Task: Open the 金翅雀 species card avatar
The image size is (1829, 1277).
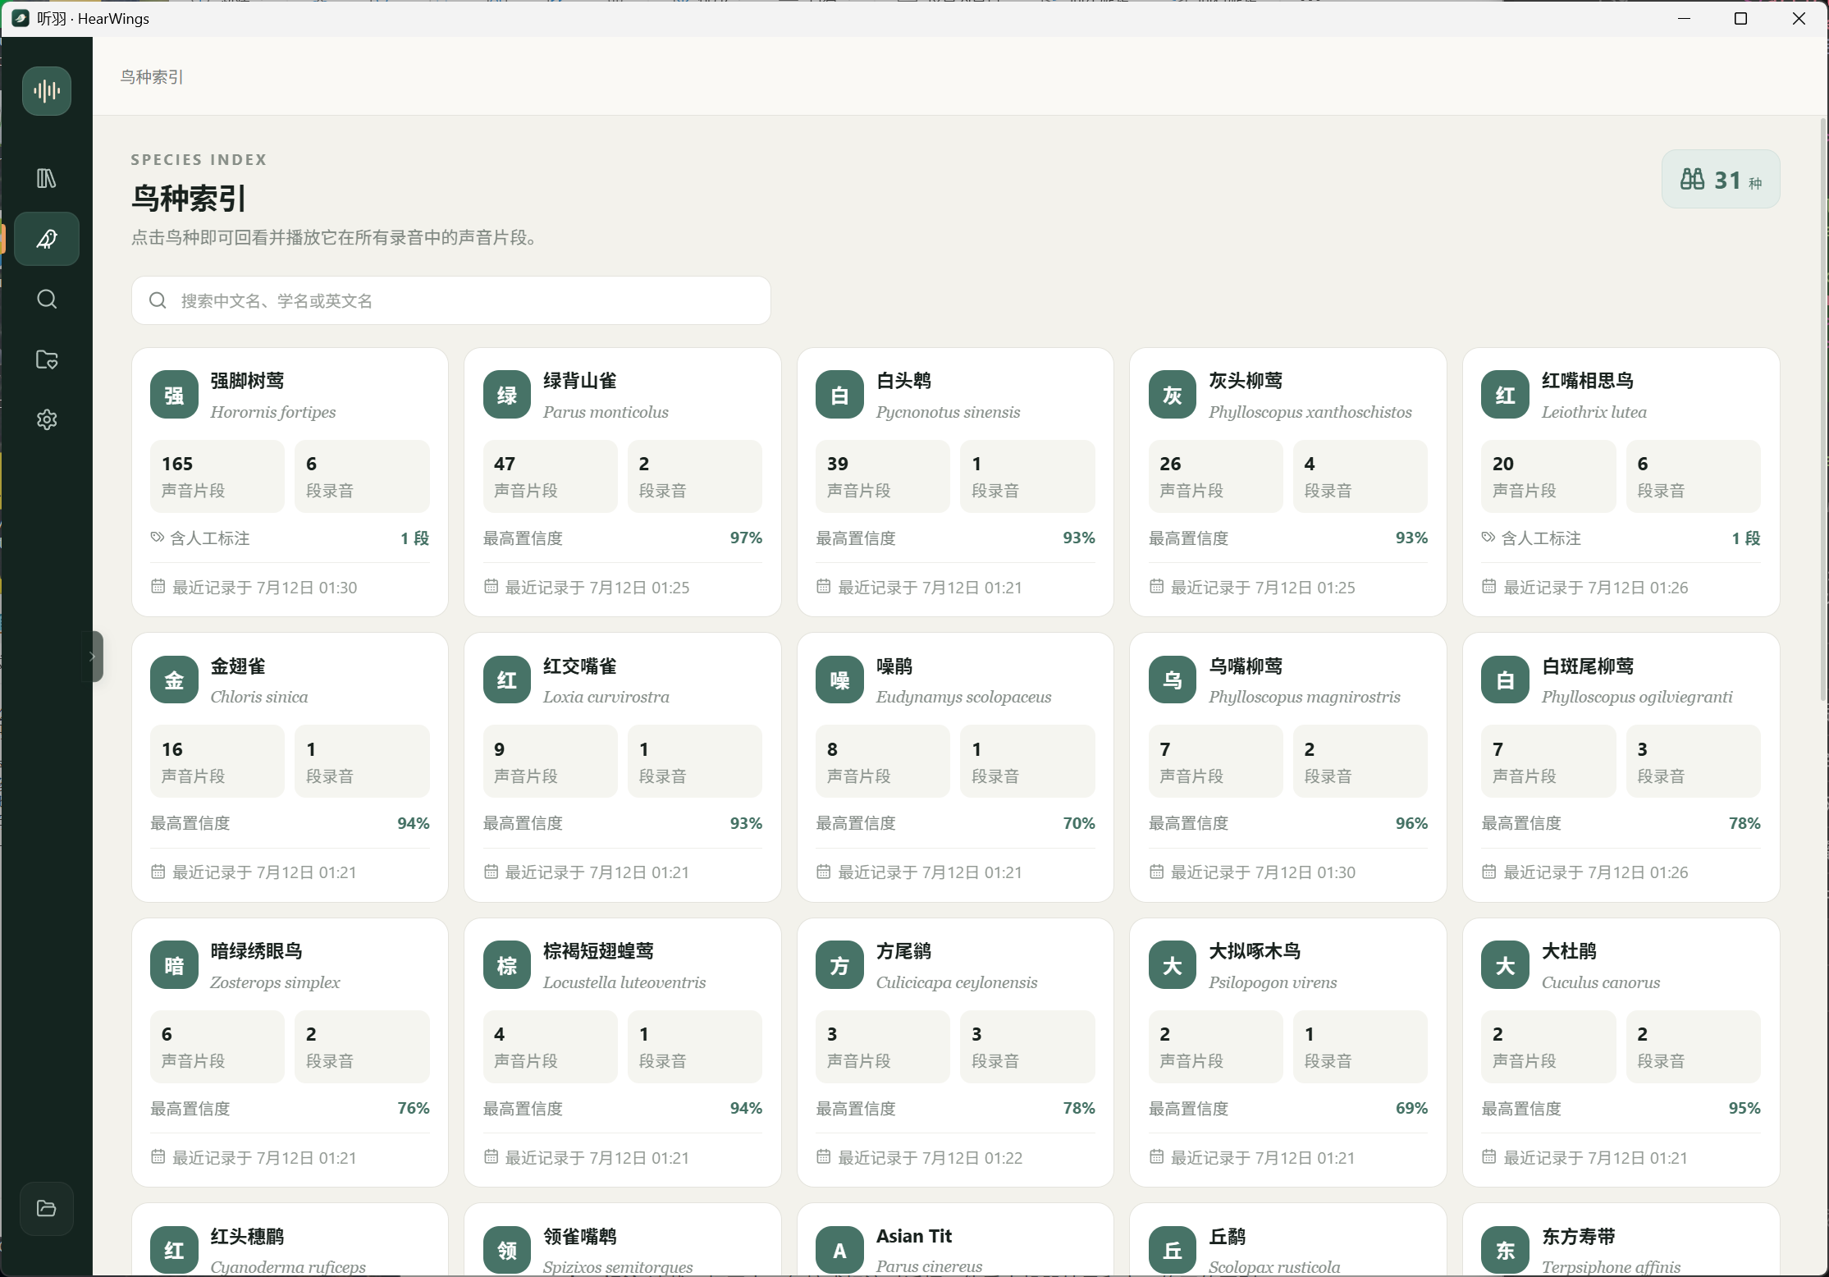Action: (x=174, y=680)
